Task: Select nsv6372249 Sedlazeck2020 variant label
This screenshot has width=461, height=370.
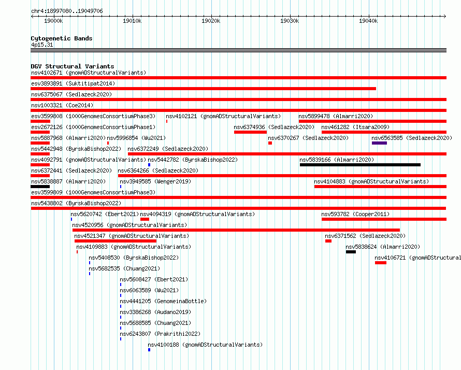Action: pyautogui.click(x=168, y=149)
